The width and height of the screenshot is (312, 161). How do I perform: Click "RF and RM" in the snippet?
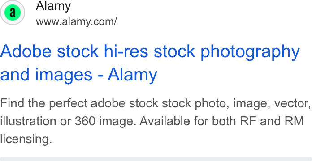[271, 121]
